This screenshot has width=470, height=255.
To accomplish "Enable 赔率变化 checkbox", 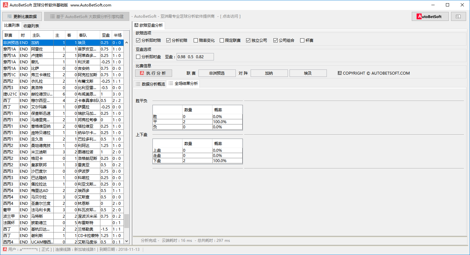I will coord(204,41).
